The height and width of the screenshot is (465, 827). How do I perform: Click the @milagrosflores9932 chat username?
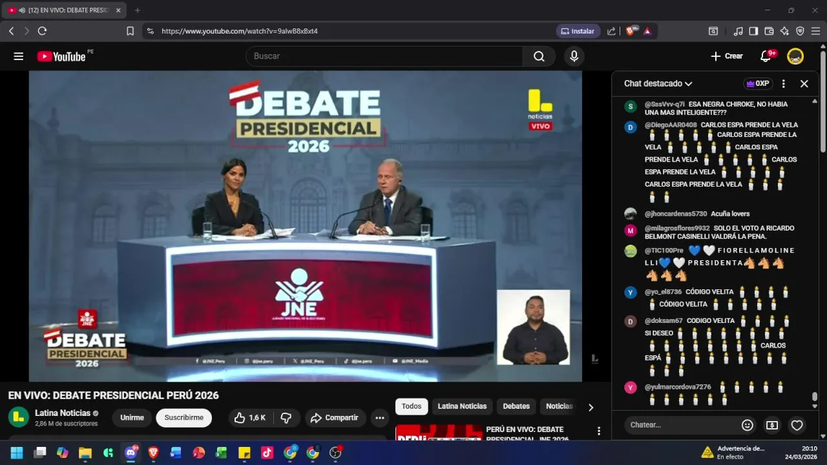(677, 228)
